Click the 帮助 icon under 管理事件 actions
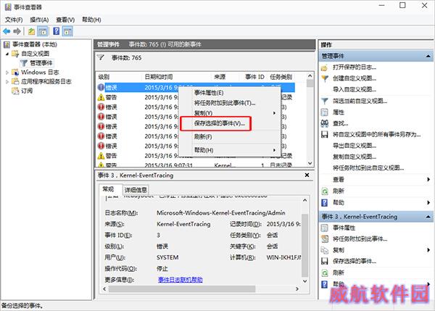Image resolution: width=435 pixels, height=311 pixels. coord(324,202)
